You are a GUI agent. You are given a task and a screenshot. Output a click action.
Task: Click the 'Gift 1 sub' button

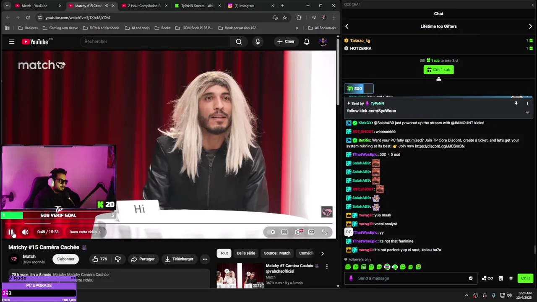pos(438,70)
